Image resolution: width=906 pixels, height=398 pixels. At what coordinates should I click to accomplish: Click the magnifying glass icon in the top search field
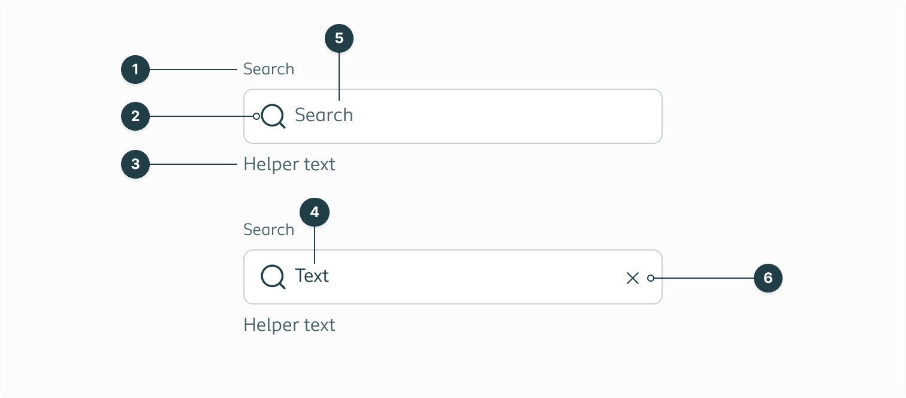[273, 116]
